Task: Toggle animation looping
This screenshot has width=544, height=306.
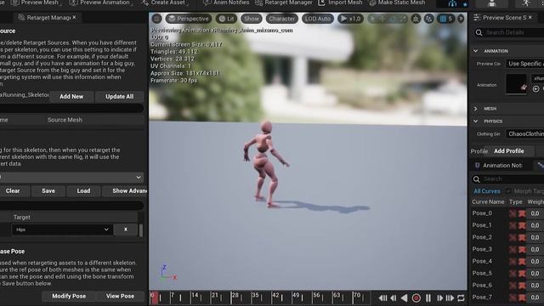Action: (x=461, y=298)
